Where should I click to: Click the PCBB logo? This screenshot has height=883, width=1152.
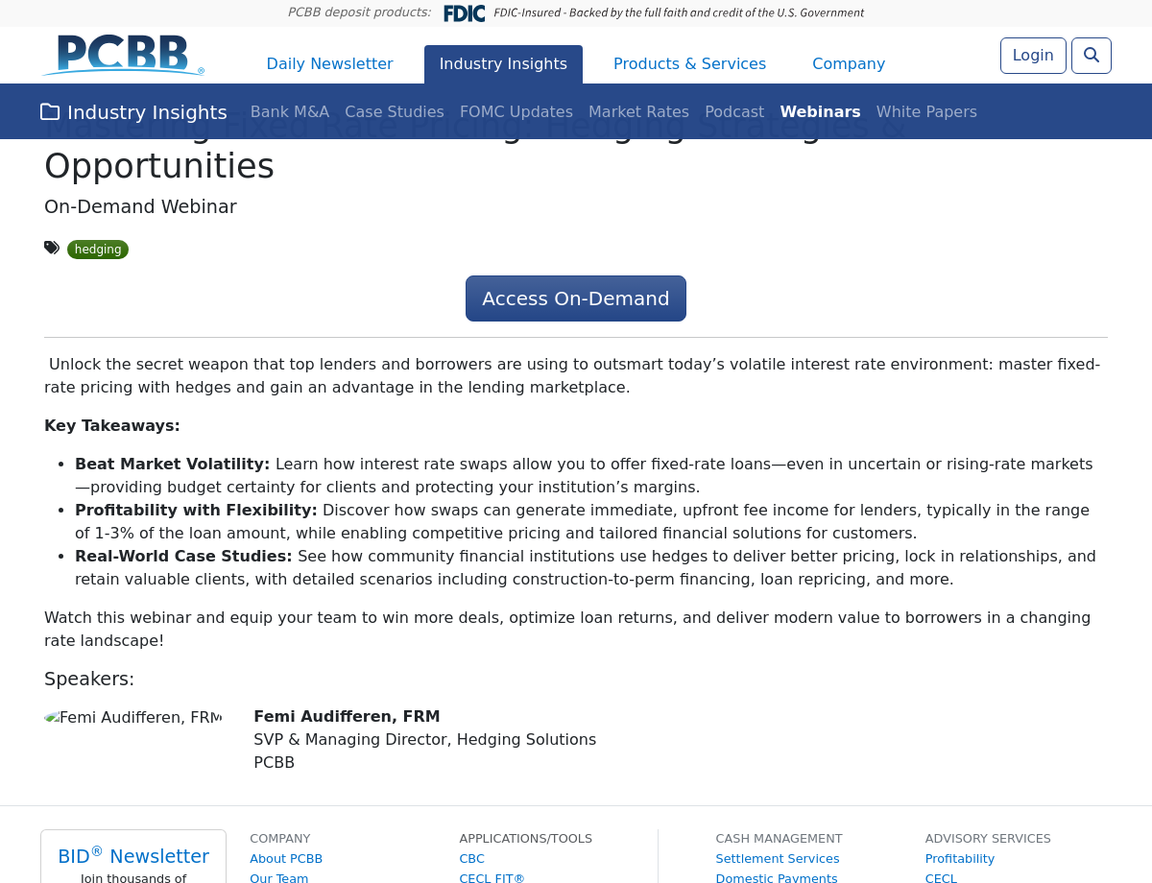click(124, 56)
